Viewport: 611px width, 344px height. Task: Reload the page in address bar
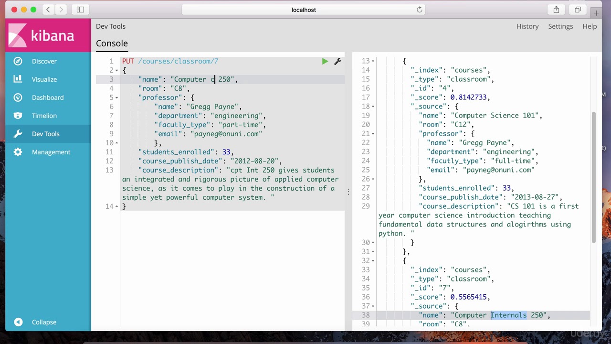click(x=420, y=10)
